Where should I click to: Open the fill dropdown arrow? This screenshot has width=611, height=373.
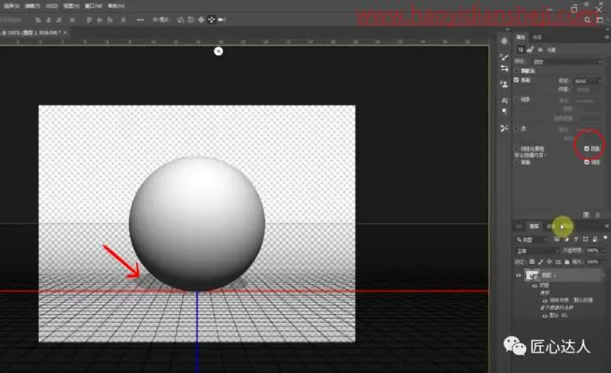coord(603,262)
